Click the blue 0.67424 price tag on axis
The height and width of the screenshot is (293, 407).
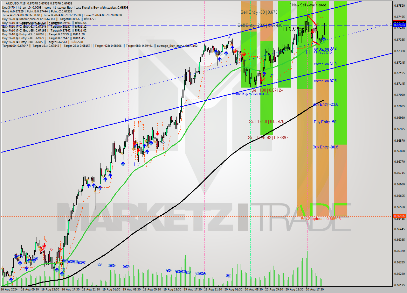coord(400,25)
